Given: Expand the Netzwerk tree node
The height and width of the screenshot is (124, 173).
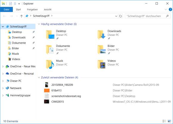Looking at the screenshot, I should coord(3,88).
